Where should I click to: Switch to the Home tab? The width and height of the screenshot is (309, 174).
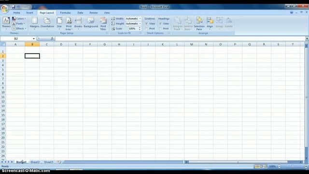(17, 13)
